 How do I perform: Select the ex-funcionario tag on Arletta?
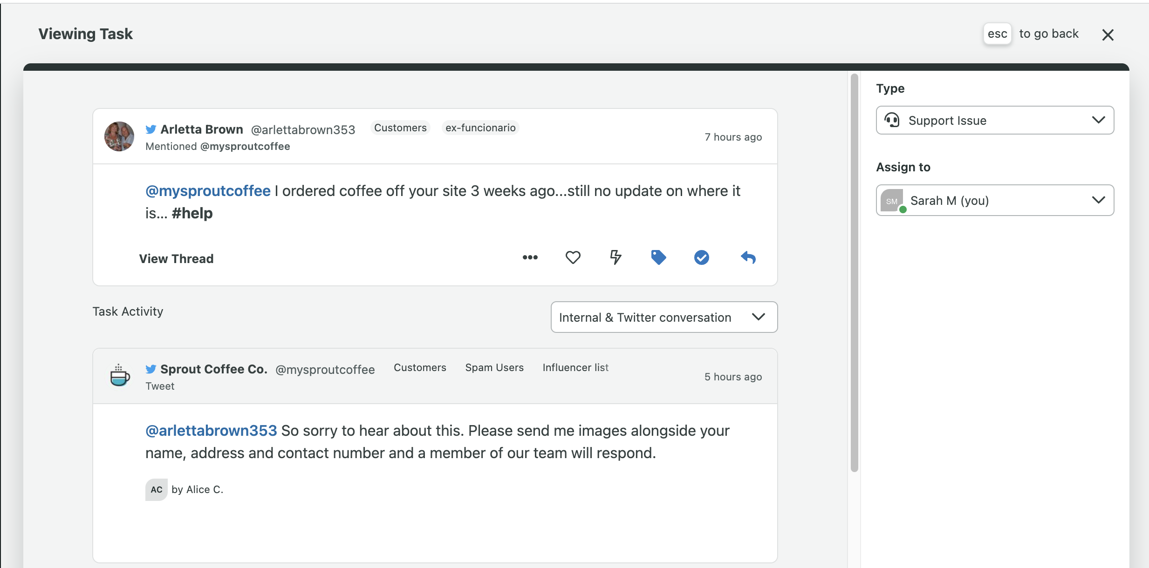tap(480, 128)
